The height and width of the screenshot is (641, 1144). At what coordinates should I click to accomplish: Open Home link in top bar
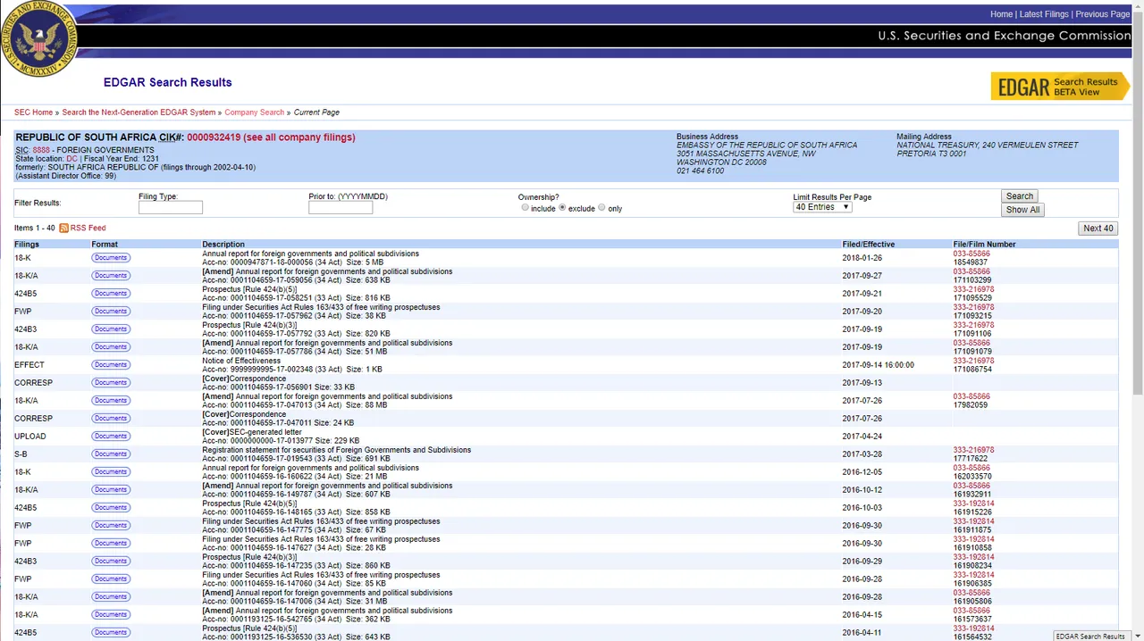pos(1001,14)
